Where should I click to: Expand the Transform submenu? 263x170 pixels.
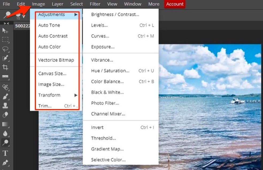pos(49,95)
